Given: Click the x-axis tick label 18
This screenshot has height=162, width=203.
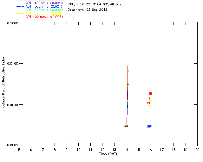Looking at the screenshot, I should click(174, 150).
